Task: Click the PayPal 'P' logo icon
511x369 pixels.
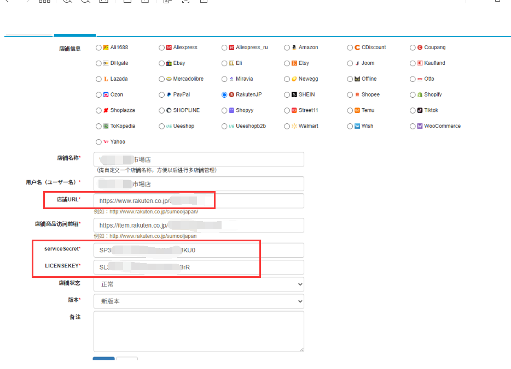Action: [x=169, y=94]
